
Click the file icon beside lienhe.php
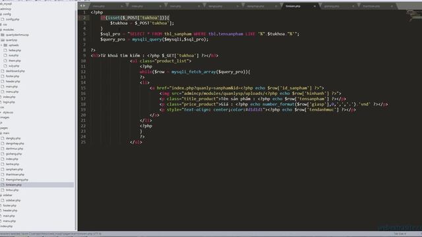click(3, 164)
